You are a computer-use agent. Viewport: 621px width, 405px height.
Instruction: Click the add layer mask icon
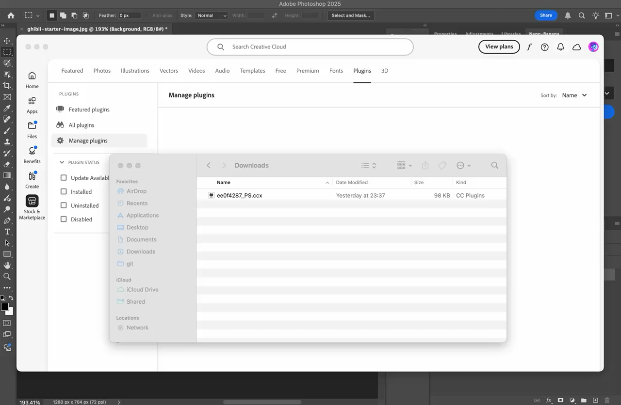tap(560, 400)
